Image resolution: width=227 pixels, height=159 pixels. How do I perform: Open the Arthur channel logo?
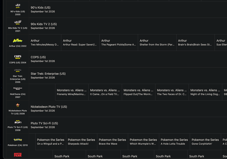(x=18, y=40)
